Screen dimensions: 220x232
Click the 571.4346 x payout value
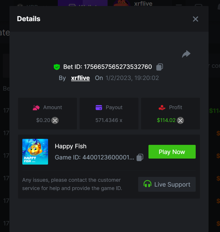click(x=109, y=120)
